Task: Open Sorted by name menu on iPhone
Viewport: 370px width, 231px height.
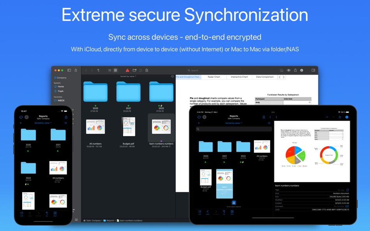Action: point(43,123)
